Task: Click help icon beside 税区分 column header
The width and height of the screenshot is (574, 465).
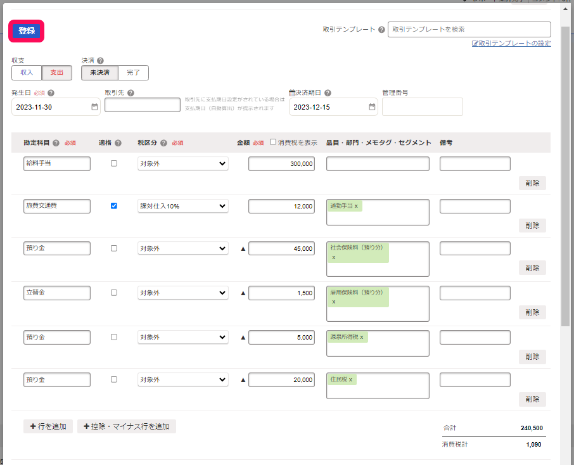Action: (x=163, y=143)
